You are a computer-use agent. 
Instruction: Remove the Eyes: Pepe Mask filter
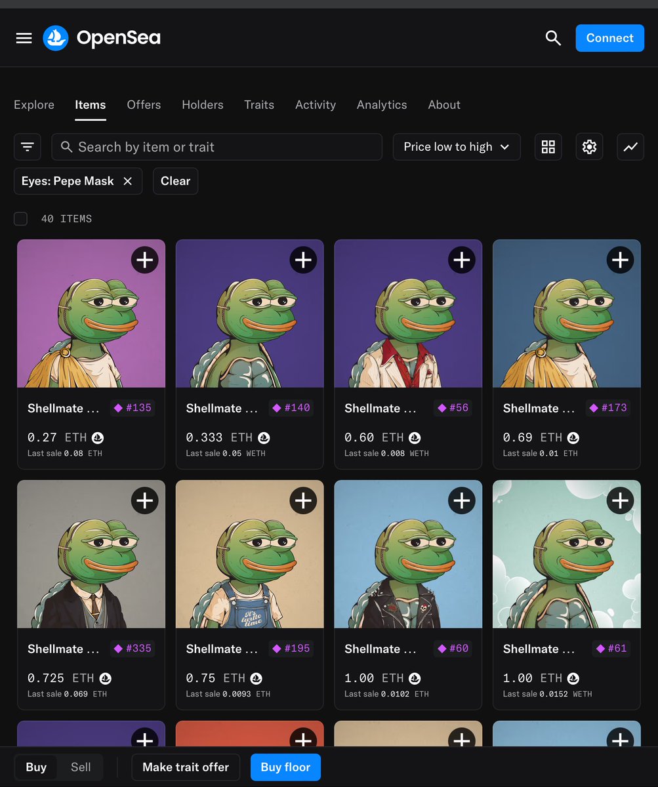click(x=128, y=181)
